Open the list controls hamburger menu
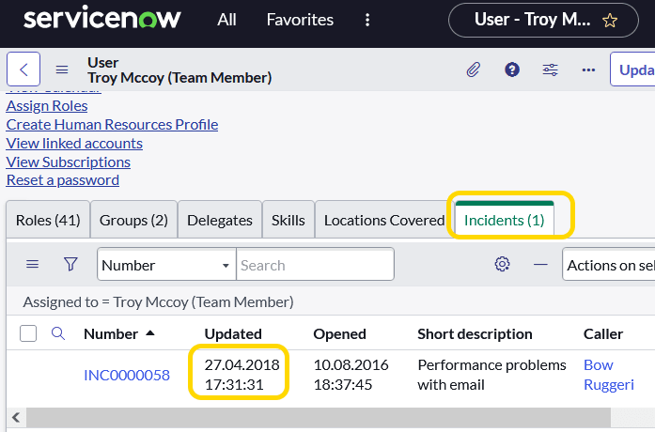The height and width of the screenshot is (432, 655). [33, 264]
